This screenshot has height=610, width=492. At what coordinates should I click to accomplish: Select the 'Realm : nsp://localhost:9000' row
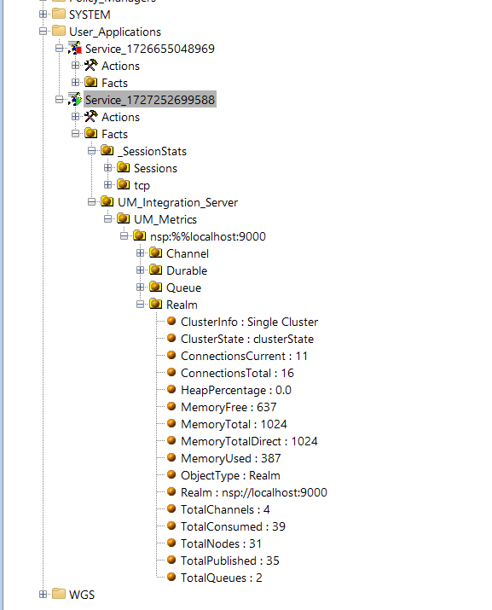pyautogui.click(x=254, y=492)
